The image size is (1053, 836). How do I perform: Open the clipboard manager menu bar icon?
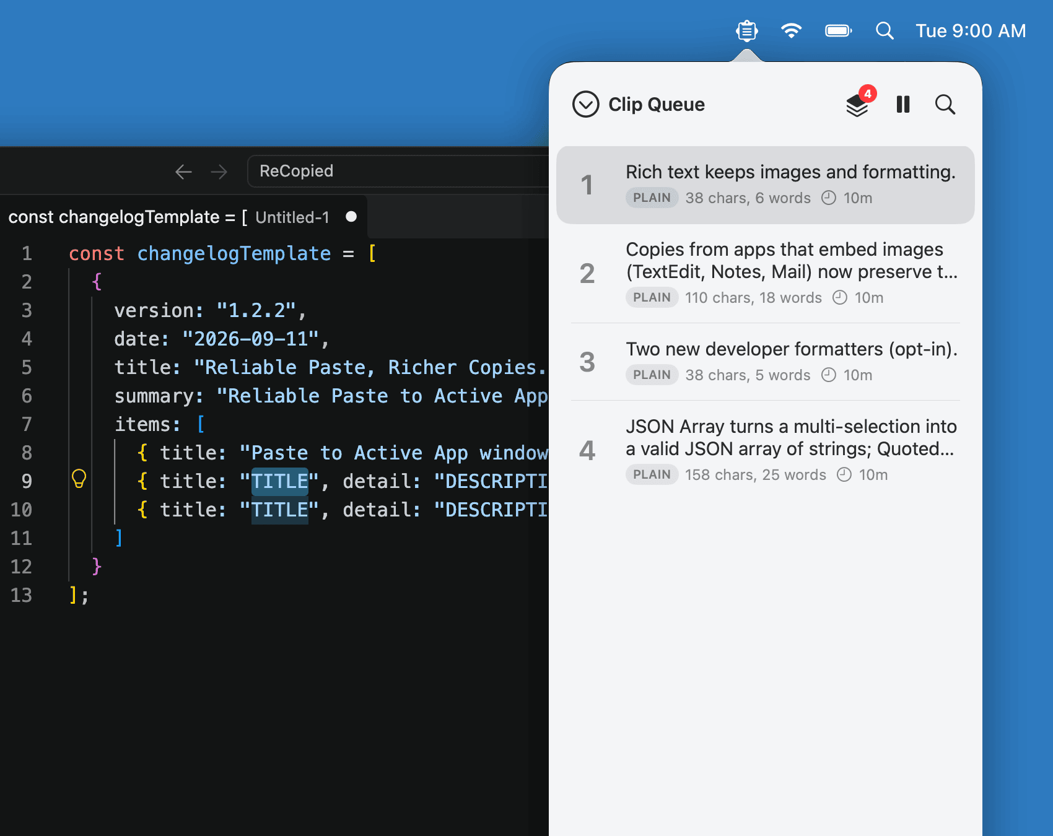coord(747,30)
